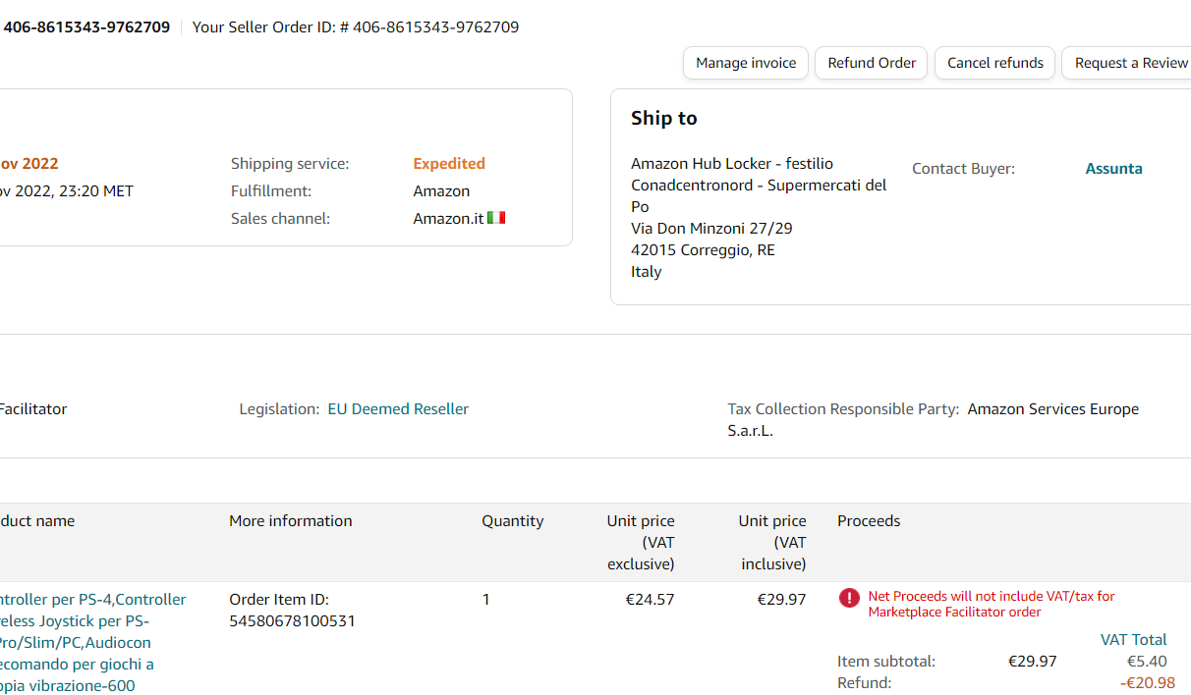Click the Quantity column header
Viewport: 1191px width, 695px height.
[512, 521]
